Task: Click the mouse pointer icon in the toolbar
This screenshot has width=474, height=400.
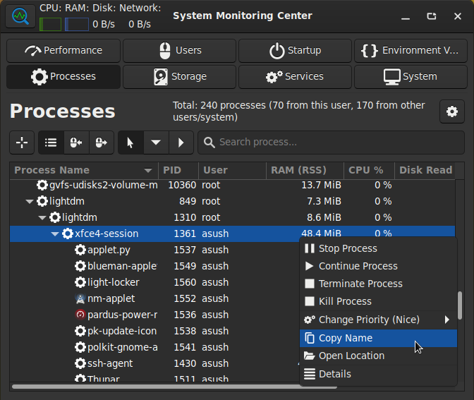Action: (130, 143)
